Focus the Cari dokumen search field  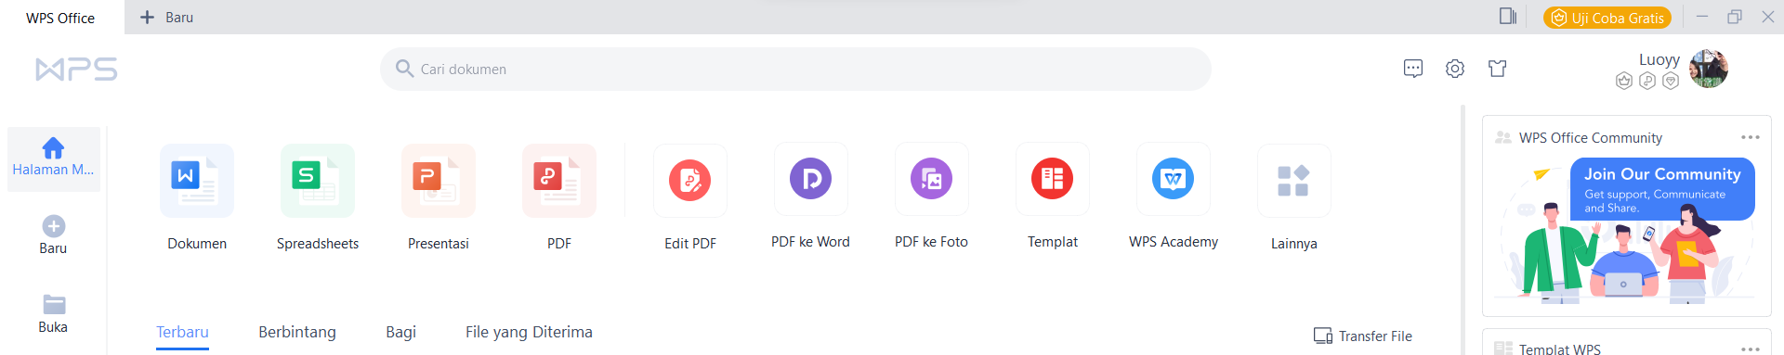pos(795,69)
